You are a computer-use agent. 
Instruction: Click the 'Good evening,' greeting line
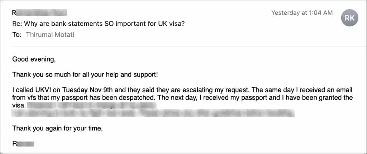point(34,59)
